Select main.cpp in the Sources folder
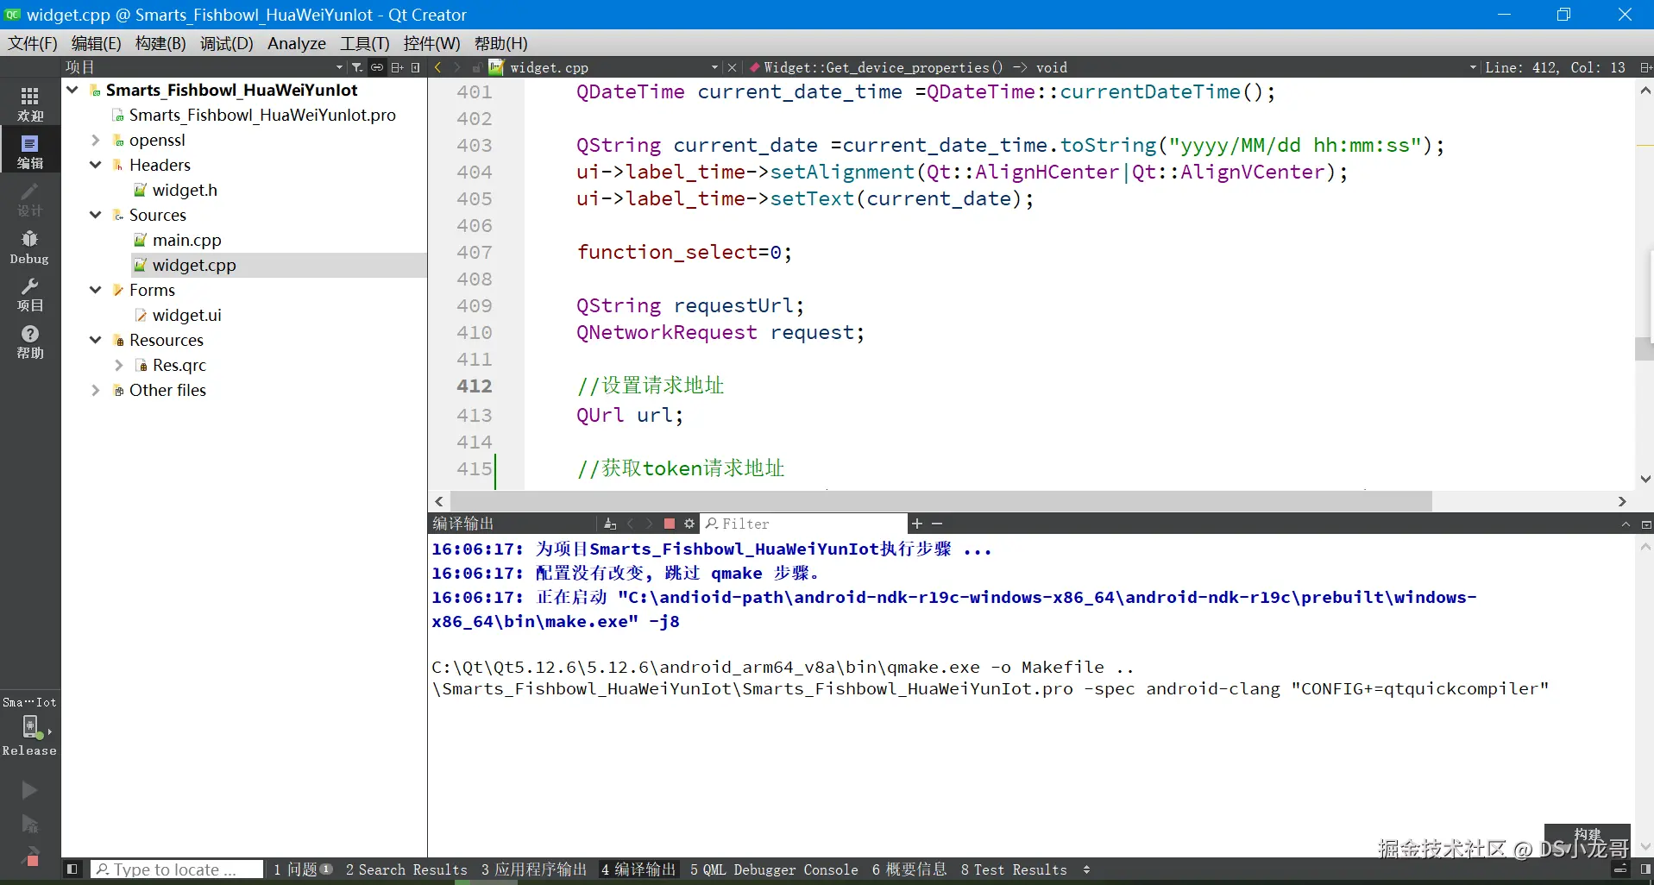 [186, 240]
